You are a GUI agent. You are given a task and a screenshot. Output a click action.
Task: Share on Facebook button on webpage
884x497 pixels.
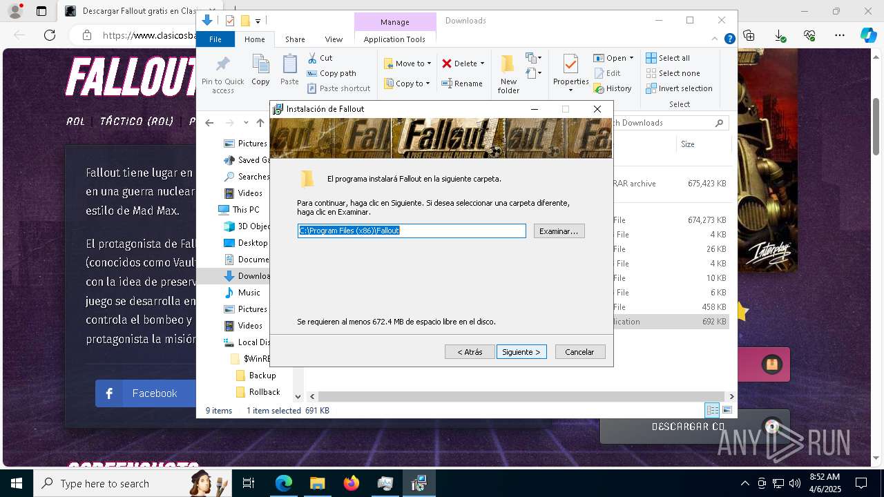pos(146,393)
